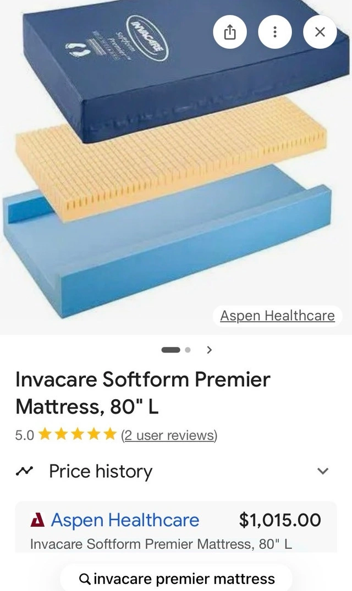Open the three-dot more options menu
Image resolution: width=352 pixels, height=591 pixels.
click(x=275, y=32)
